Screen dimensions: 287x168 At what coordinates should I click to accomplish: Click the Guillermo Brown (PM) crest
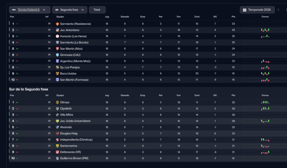58,158
